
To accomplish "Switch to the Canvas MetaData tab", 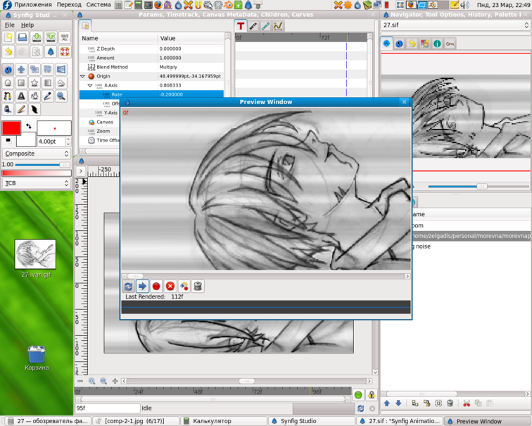I will [x=253, y=26].
